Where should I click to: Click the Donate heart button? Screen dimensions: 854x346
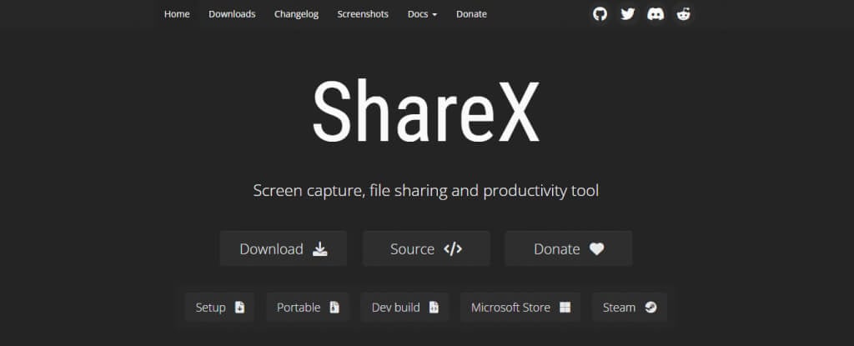569,248
